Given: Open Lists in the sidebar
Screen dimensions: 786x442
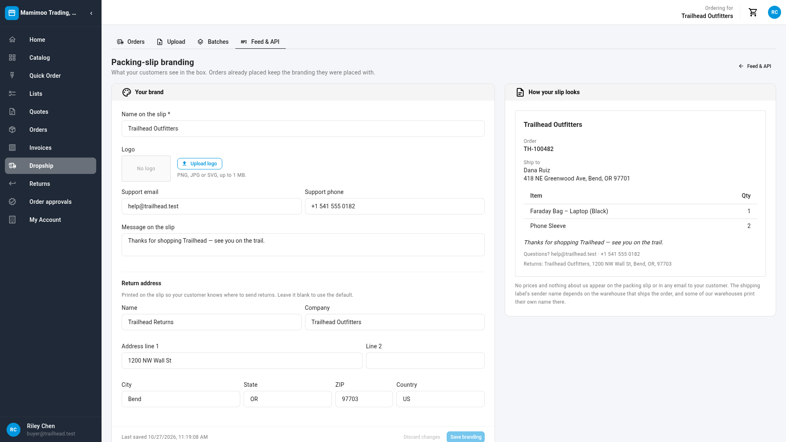Looking at the screenshot, I should pos(50,94).
